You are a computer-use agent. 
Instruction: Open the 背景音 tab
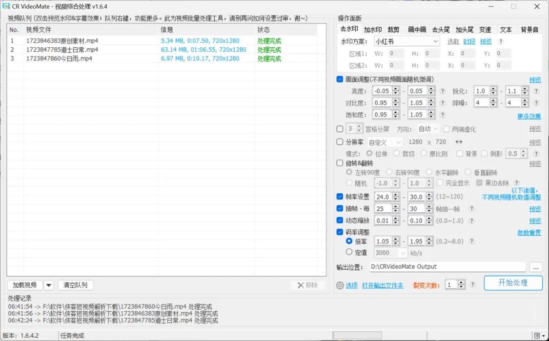529,30
